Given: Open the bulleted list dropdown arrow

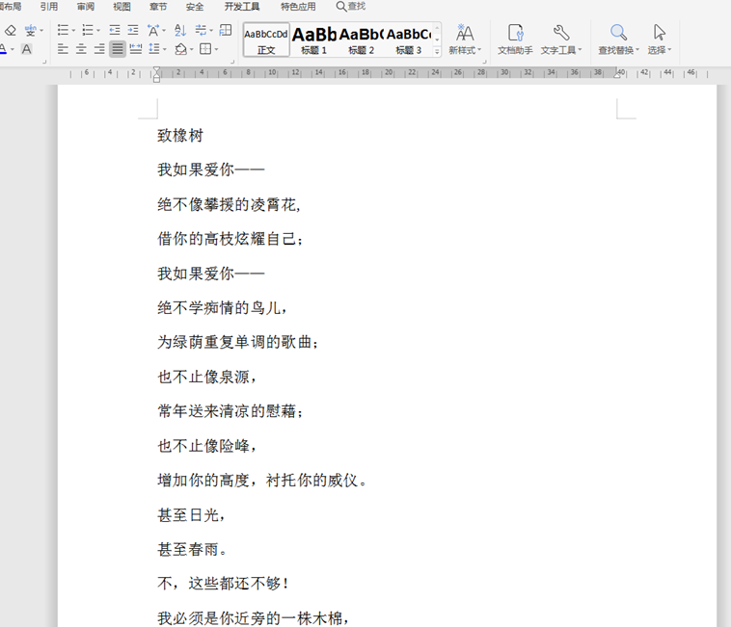Looking at the screenshot, I should click(x=73, y=31).
